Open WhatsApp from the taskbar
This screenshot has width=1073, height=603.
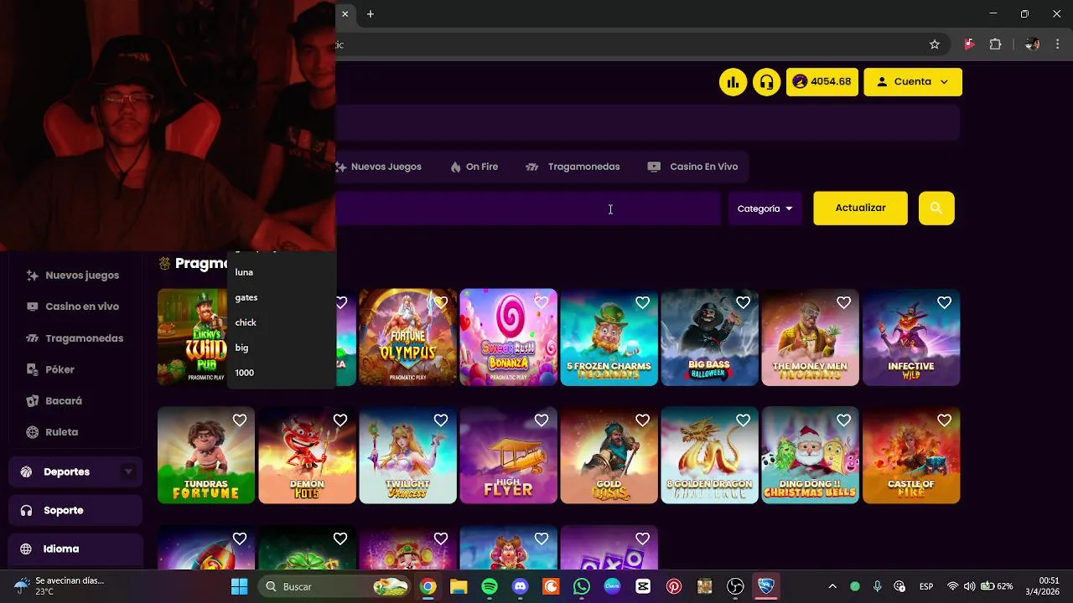coord(582,586)
